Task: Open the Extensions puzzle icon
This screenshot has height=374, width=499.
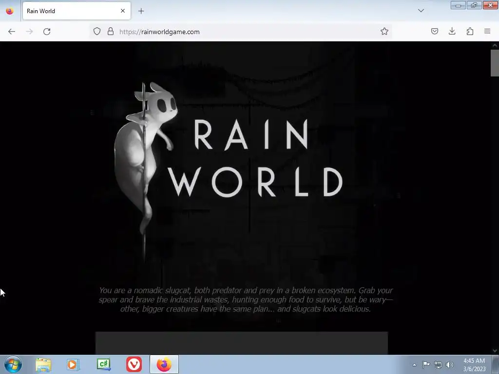Action: click(470, 31)
